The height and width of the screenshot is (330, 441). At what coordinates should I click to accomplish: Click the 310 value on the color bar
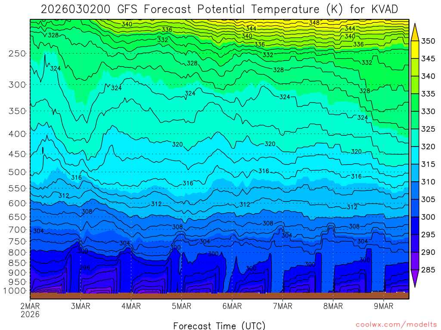coord(428,182)
